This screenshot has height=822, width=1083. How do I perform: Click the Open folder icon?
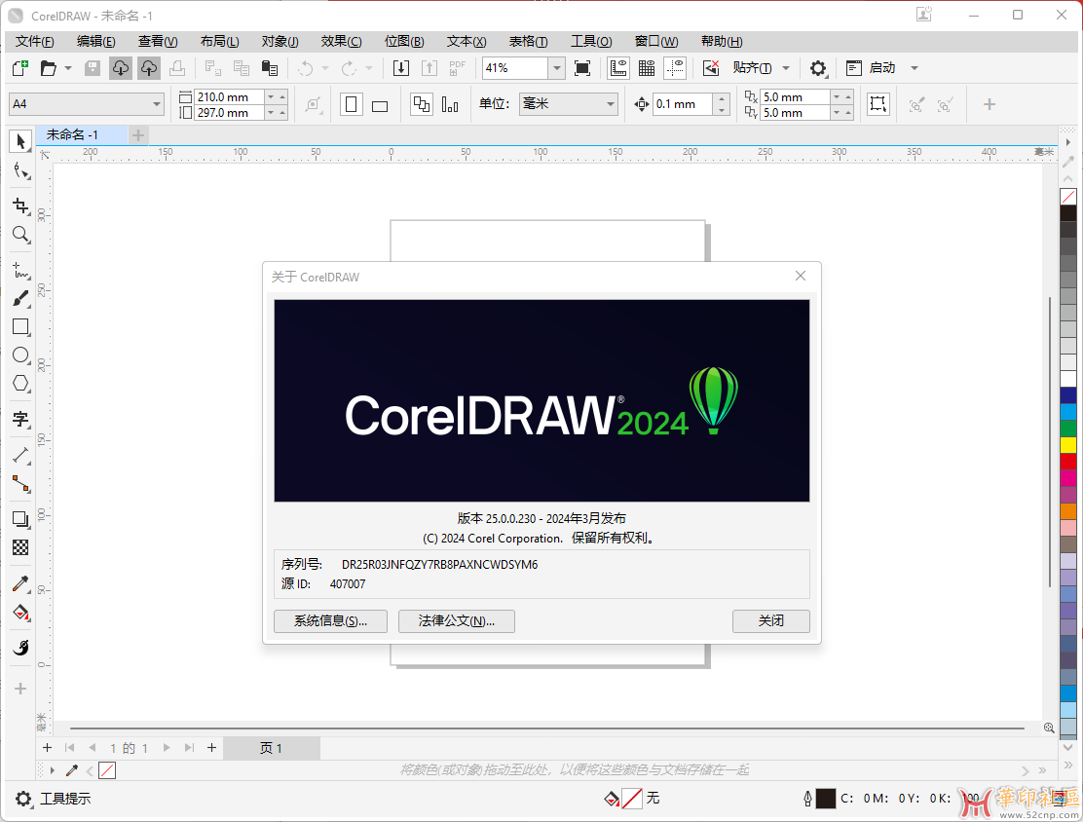point(49,68)
